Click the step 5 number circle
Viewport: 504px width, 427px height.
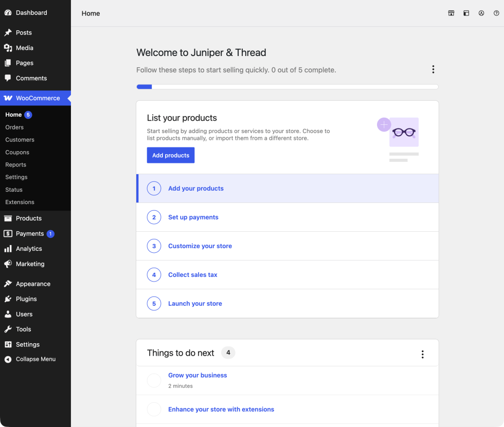click(x=154, y=304)
